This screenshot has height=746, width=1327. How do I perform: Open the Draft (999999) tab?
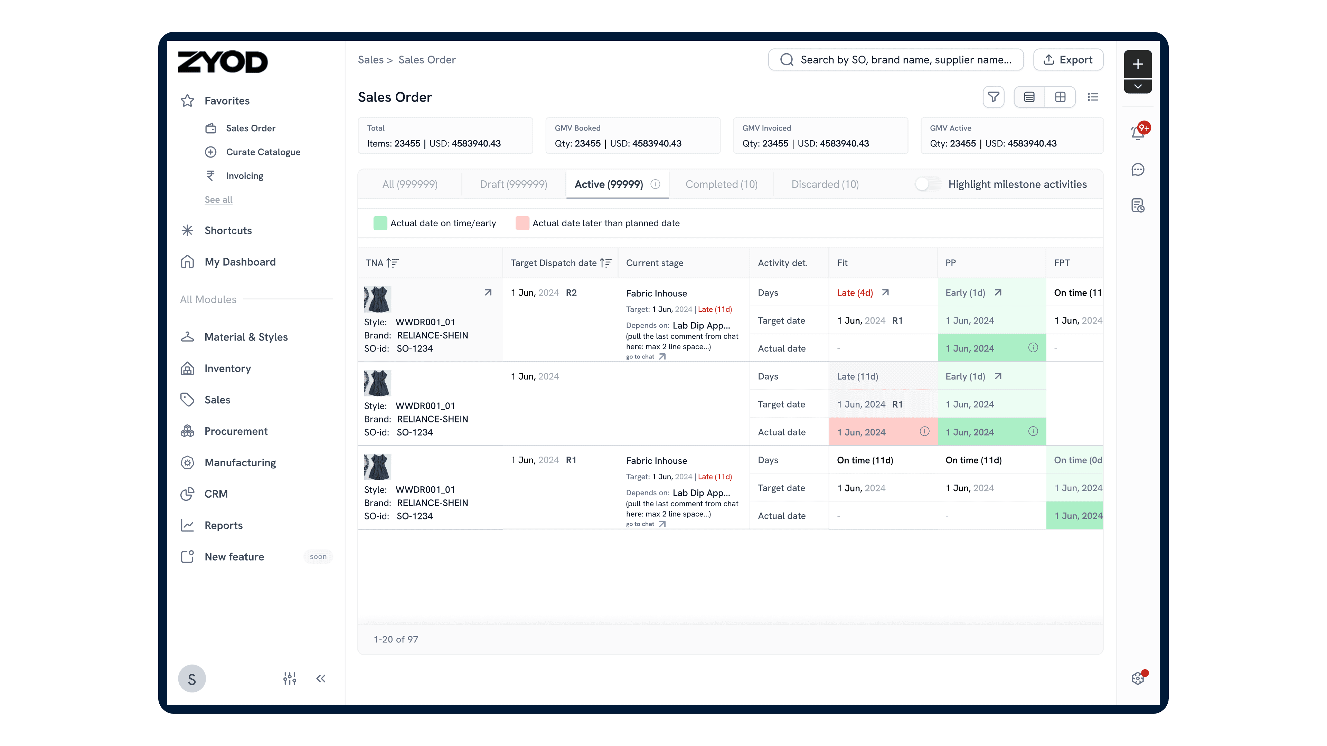513,184
